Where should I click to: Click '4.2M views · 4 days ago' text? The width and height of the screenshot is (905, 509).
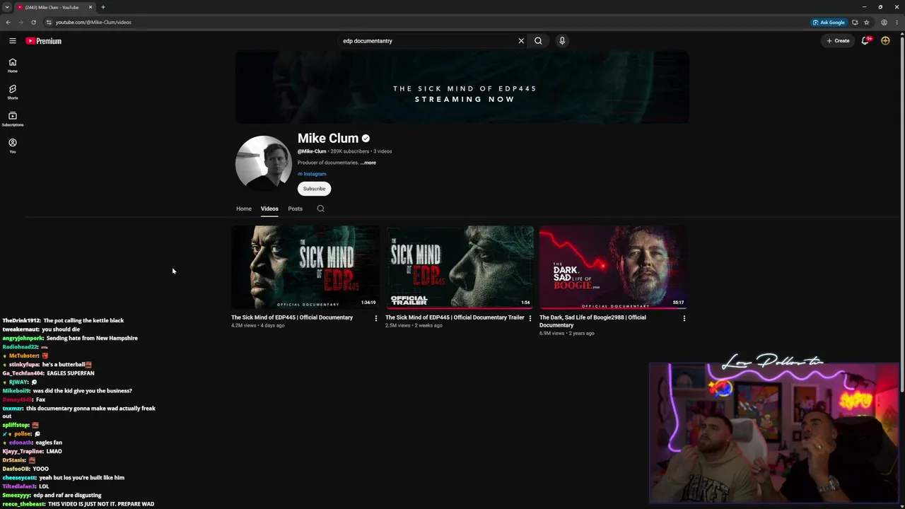258,325
